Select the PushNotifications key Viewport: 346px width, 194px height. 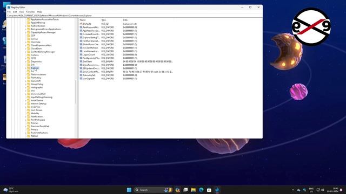click(39, 133)
